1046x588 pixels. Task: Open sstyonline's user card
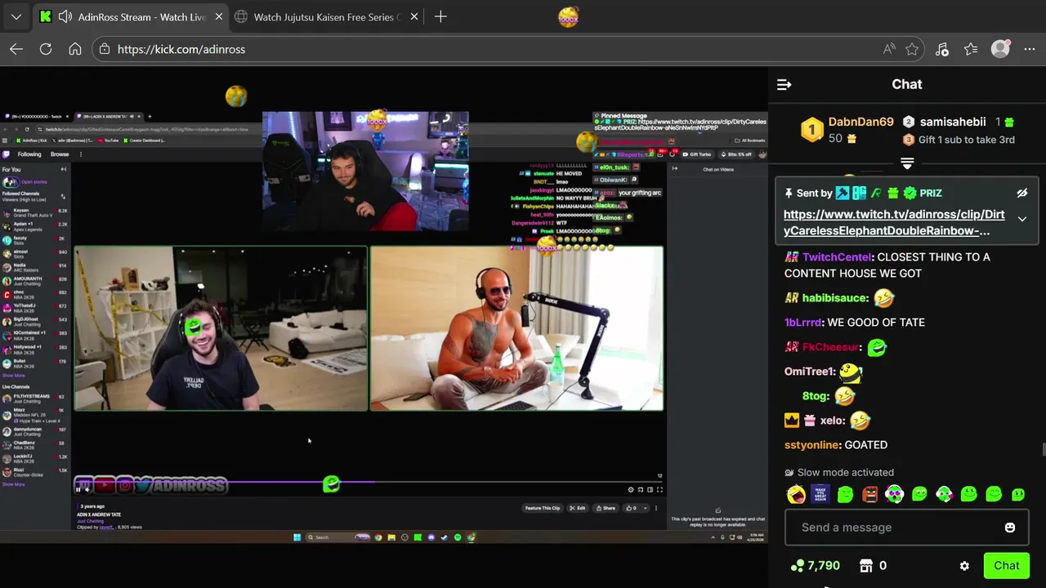click(x=811, y=445)
